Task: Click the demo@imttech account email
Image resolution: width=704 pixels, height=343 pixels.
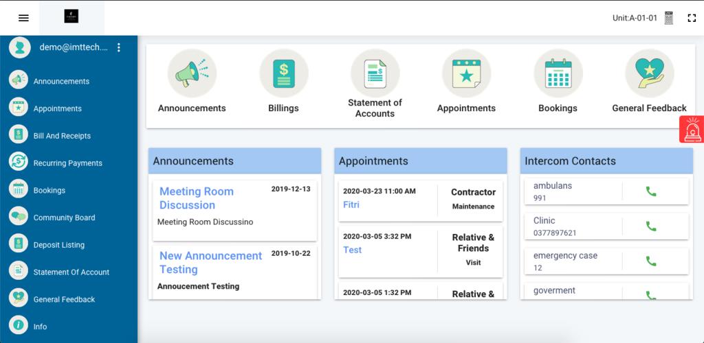Action: (74, 47)
